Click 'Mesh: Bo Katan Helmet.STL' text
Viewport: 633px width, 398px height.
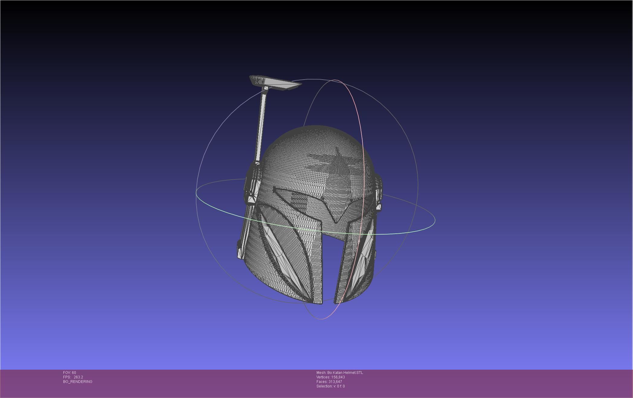point(340,373)
